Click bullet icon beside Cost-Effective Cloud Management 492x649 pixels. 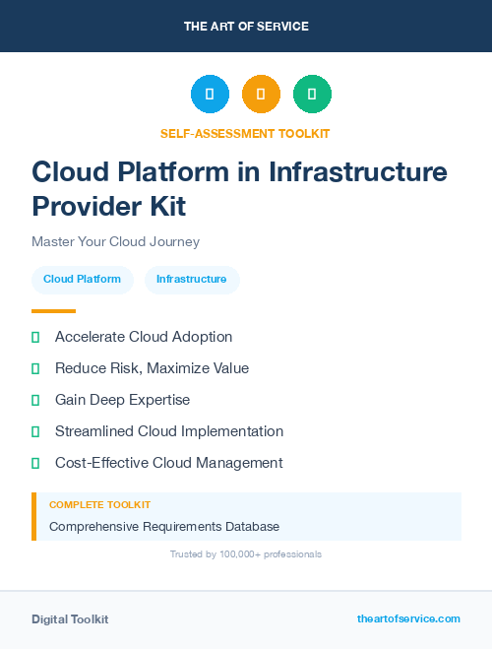(35, 463)
